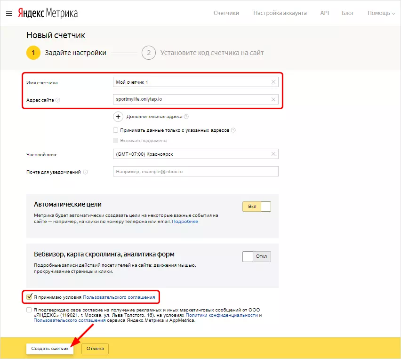Click the plus icon for Дополнительные адреса
The image size is (401, 359).
[x=118, y=116]
